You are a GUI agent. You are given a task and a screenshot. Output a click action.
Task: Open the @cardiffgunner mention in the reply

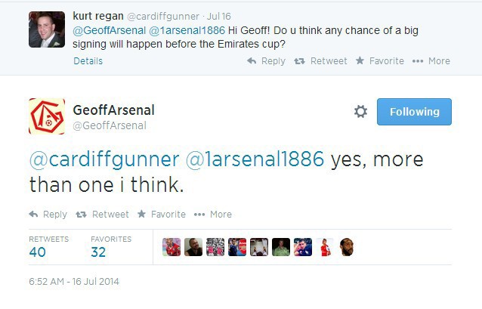pyautogui.click(x=104, y=159)
